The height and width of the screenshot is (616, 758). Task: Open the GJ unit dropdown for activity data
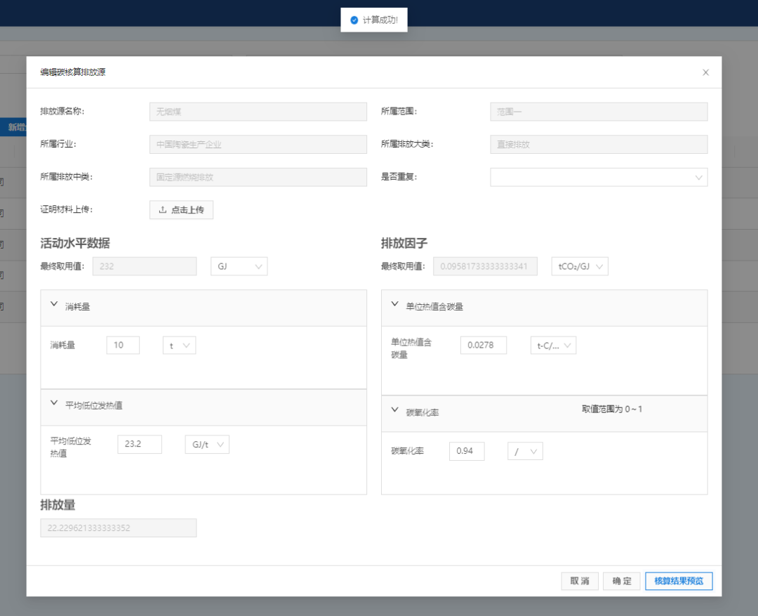(x=239, y=266)
